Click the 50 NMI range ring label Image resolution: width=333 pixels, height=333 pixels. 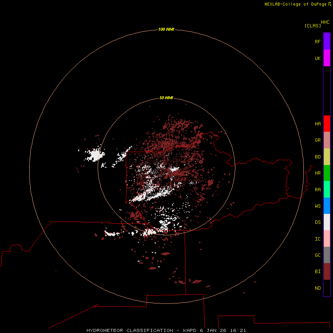[x=166, y=98]
